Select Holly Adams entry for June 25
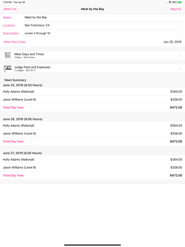 click(92, 92)
